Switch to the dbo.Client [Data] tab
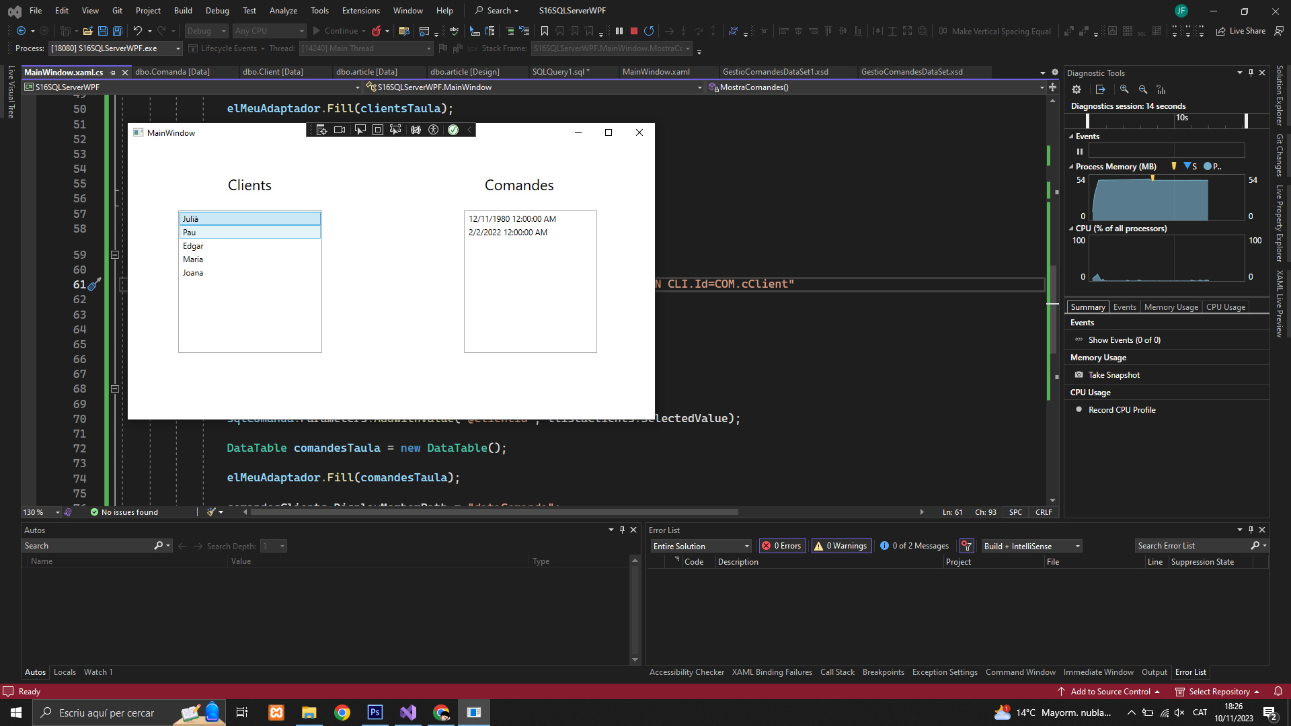Viewport: 1291px width, 726px height. (272, 72)
